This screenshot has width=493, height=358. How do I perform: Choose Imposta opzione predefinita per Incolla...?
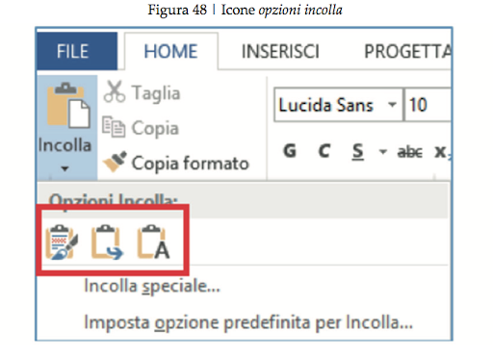(x=248, y=322)
